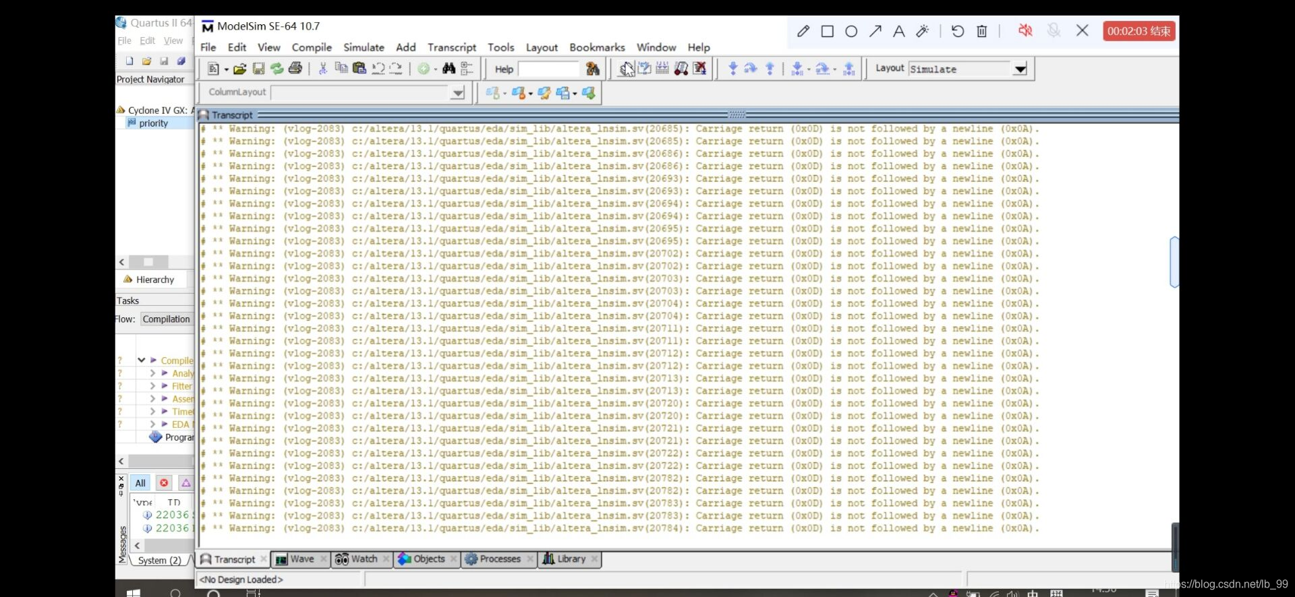Open the Layout Simulate combo box arrow
The width and height of the screenshot is (1295, 597).
click(1020, 69)
